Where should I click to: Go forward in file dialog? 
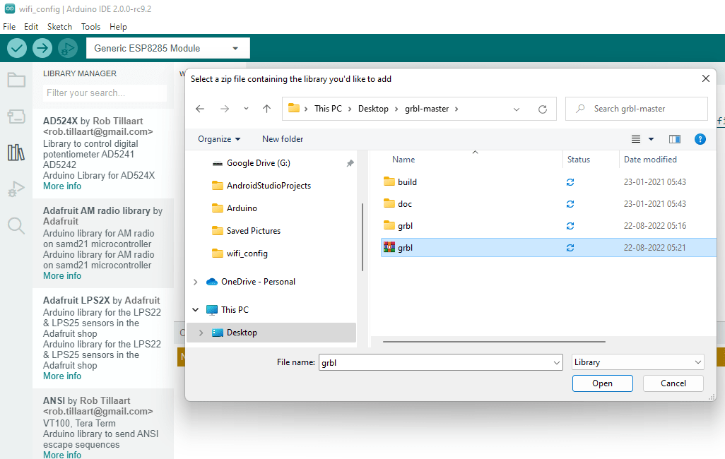[225, 109]
